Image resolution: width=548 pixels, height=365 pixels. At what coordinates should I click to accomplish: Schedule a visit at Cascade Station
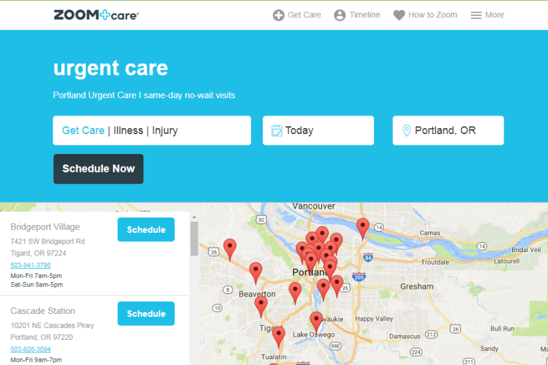146,313
